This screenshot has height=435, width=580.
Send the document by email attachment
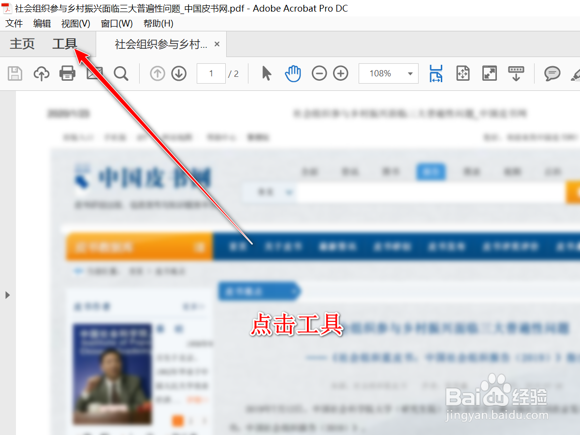94,73
